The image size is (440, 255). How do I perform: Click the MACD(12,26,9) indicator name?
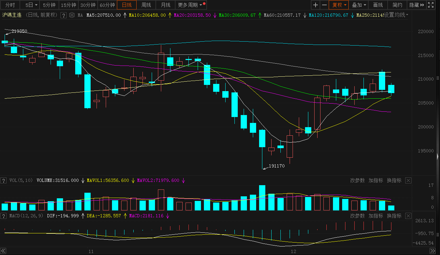(26, 216)
